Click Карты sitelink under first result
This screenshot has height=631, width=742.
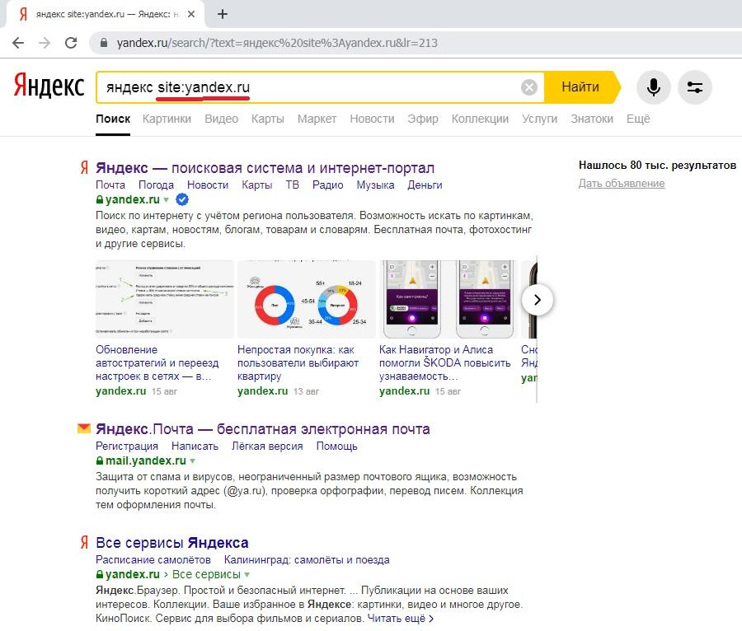tap(257, 185)
